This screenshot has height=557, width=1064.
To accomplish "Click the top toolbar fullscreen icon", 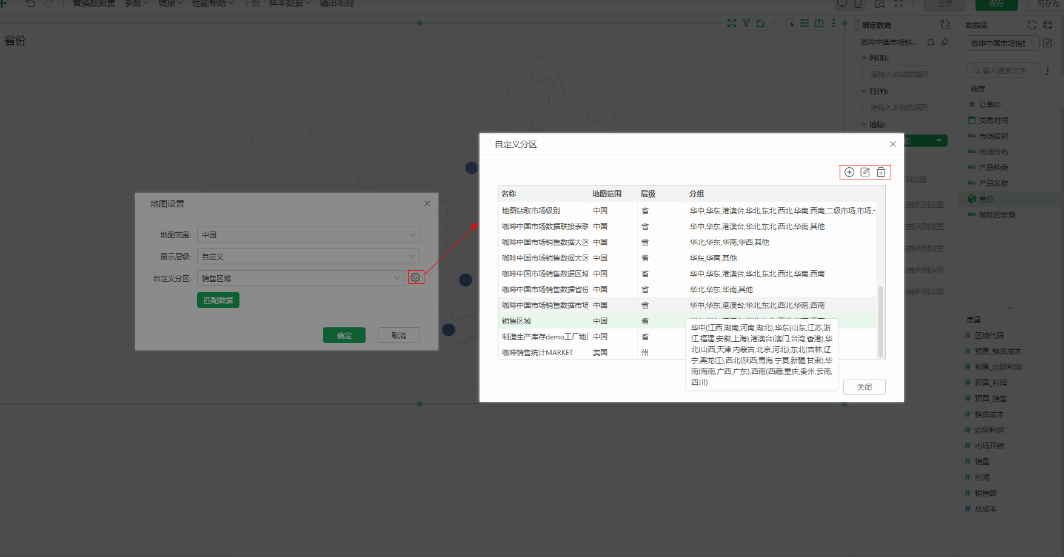I will click(898, 4).
